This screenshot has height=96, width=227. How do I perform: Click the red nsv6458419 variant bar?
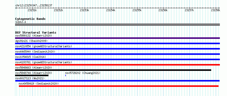click(119, 86)
